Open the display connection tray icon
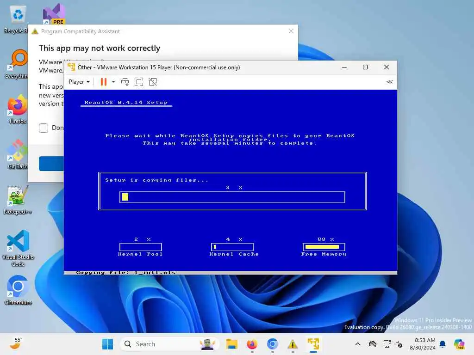 [x=387, y=344]
